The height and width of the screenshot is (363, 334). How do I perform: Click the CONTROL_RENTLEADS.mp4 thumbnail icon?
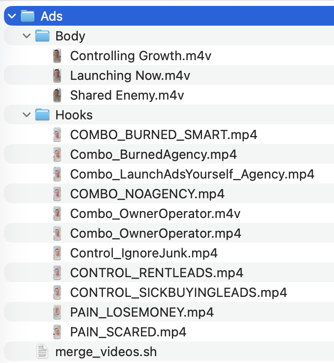57,273
